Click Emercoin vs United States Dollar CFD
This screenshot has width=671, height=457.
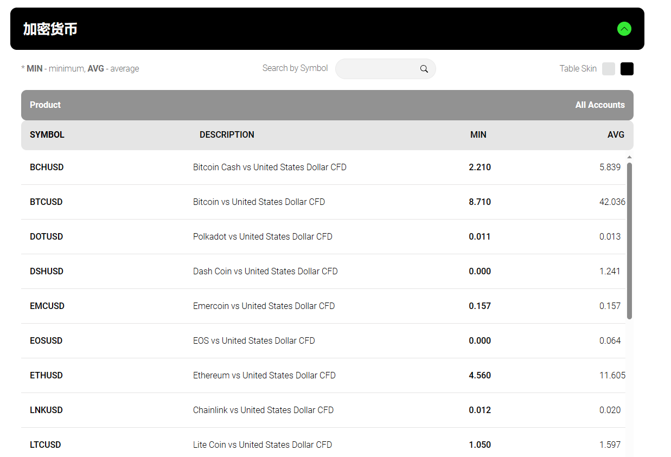pyautogui.click(x=264, y=306)
